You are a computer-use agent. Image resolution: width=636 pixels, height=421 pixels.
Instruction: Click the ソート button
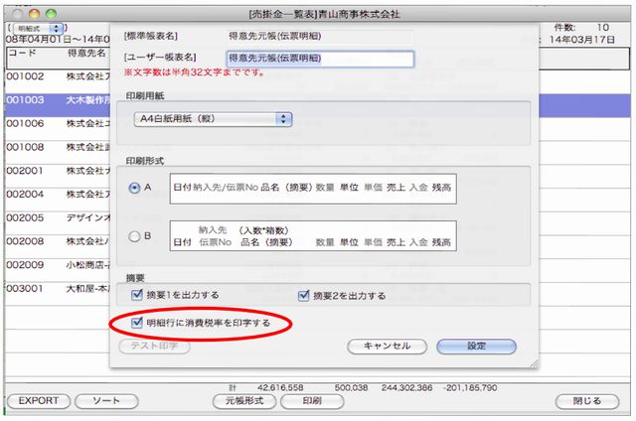(x=106, y=401)
